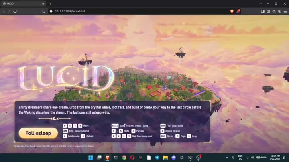Click the 'Thirty dreamers share one dream' description
Screen dimensions: 289x162
click(110, 110)
